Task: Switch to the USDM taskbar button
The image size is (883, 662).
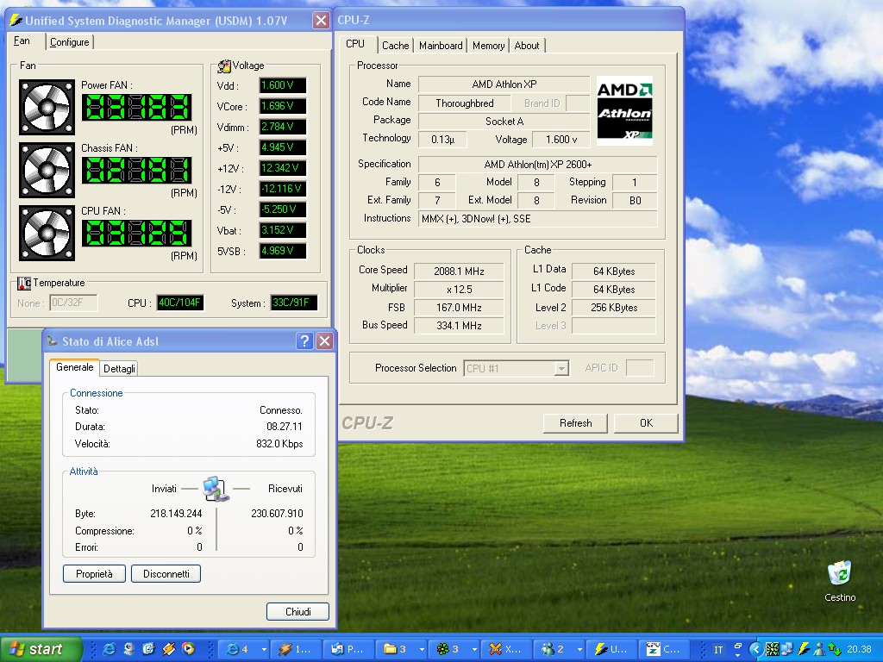Action: pyautogui.click(x=613, y=649)
